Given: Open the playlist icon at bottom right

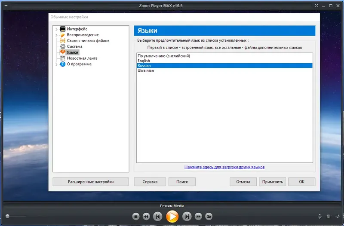Looking at the screenshot, I should [x=338, y=217].
